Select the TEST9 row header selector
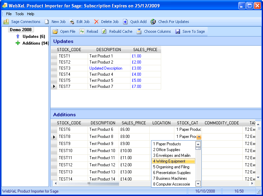Screen dimensions: 263x196 54,144
